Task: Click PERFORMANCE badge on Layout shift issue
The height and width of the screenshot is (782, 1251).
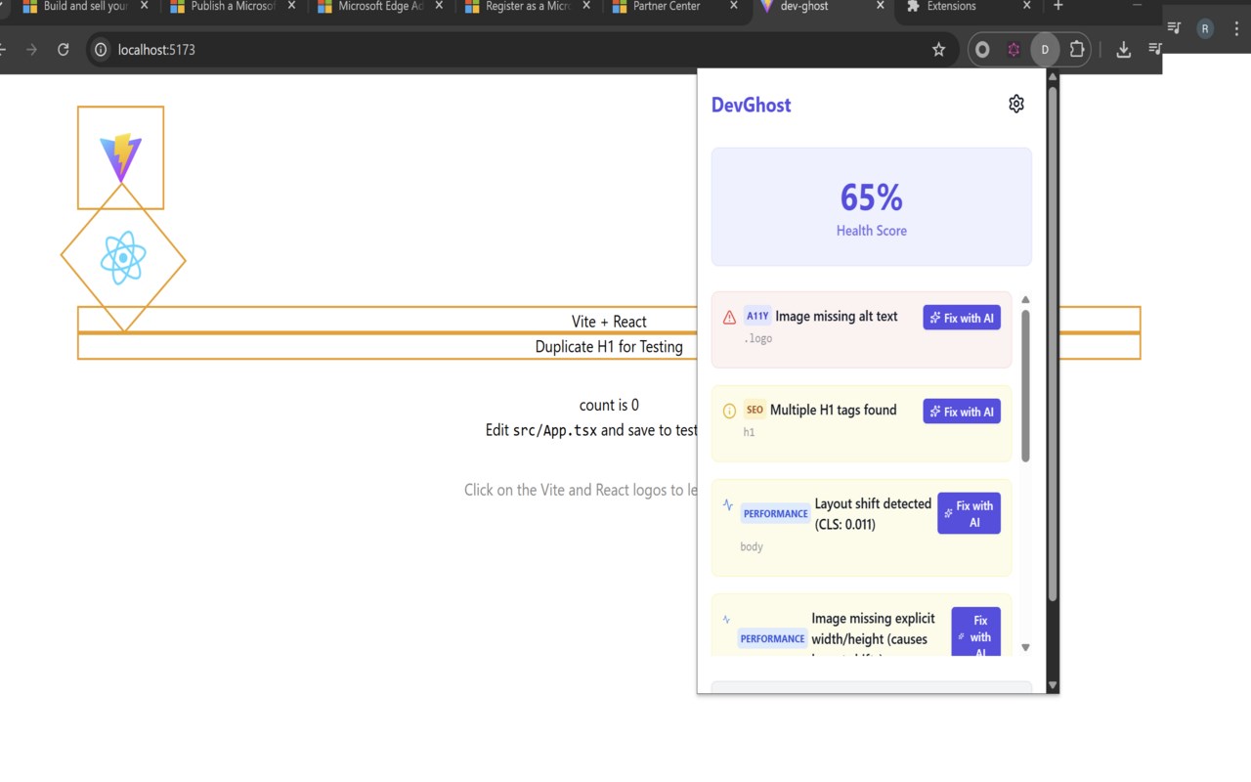Action: pos(775,513)
